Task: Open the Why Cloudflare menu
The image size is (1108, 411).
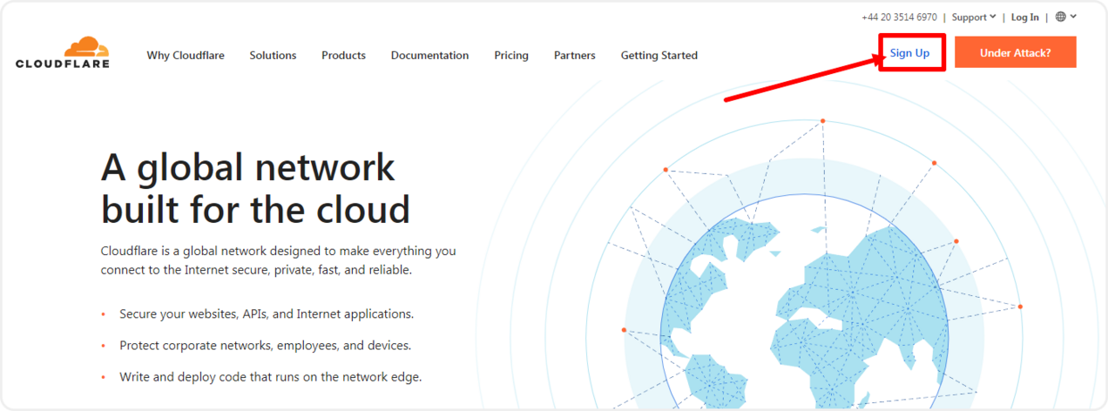Action: pos(186,55)
